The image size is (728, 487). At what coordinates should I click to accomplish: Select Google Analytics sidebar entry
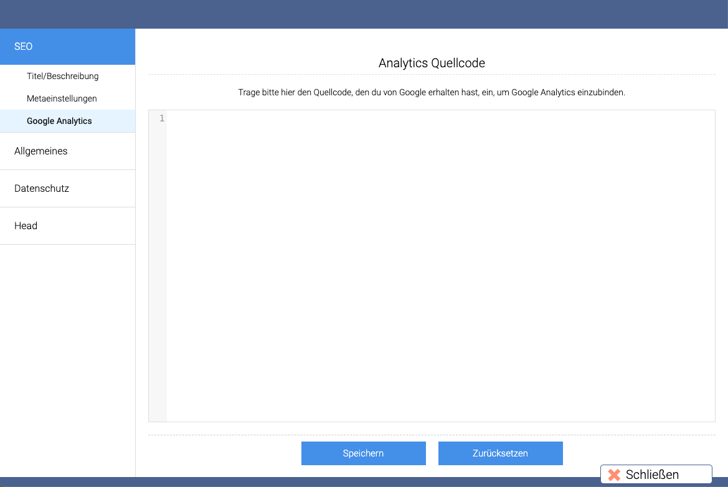(x=67, y=121)
